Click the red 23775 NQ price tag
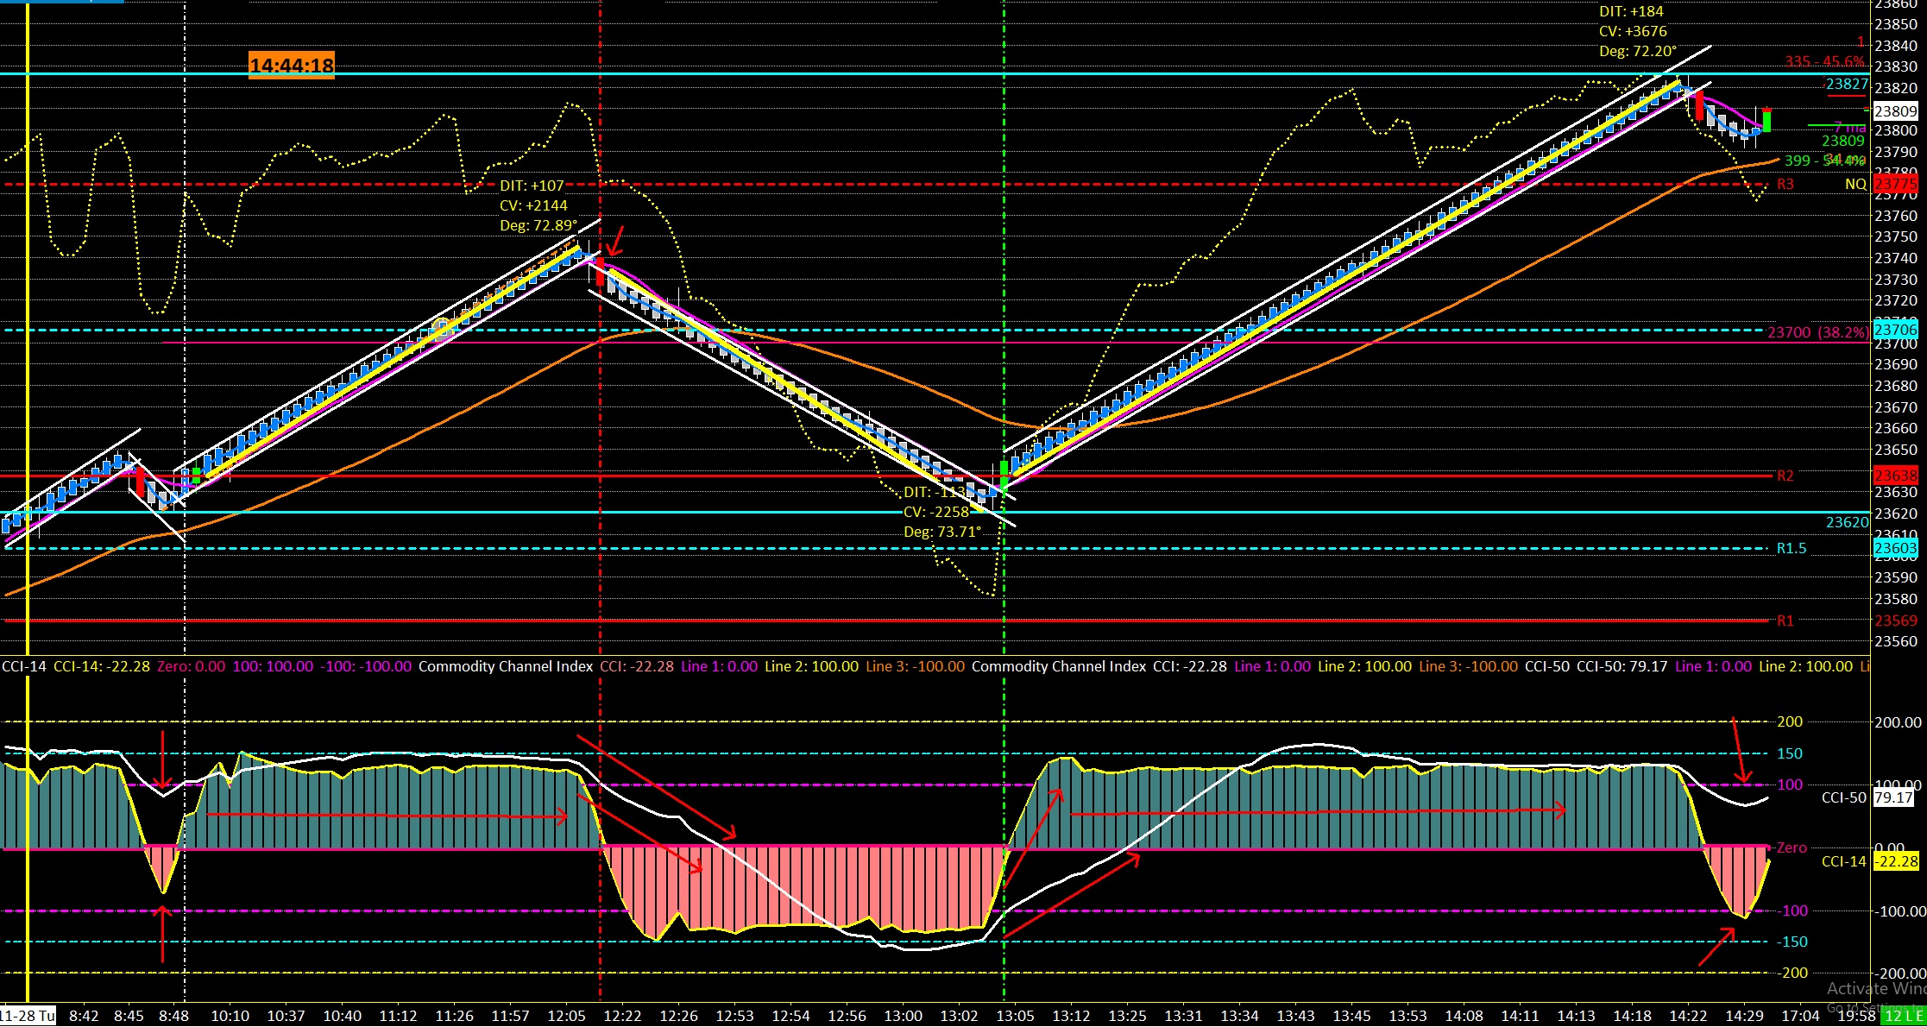This screenshot has height=1027, width=1927. point(1895,184)
